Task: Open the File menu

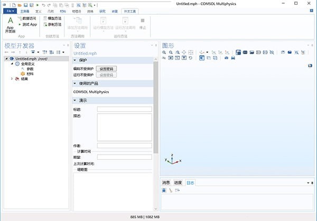Action: 10,11
